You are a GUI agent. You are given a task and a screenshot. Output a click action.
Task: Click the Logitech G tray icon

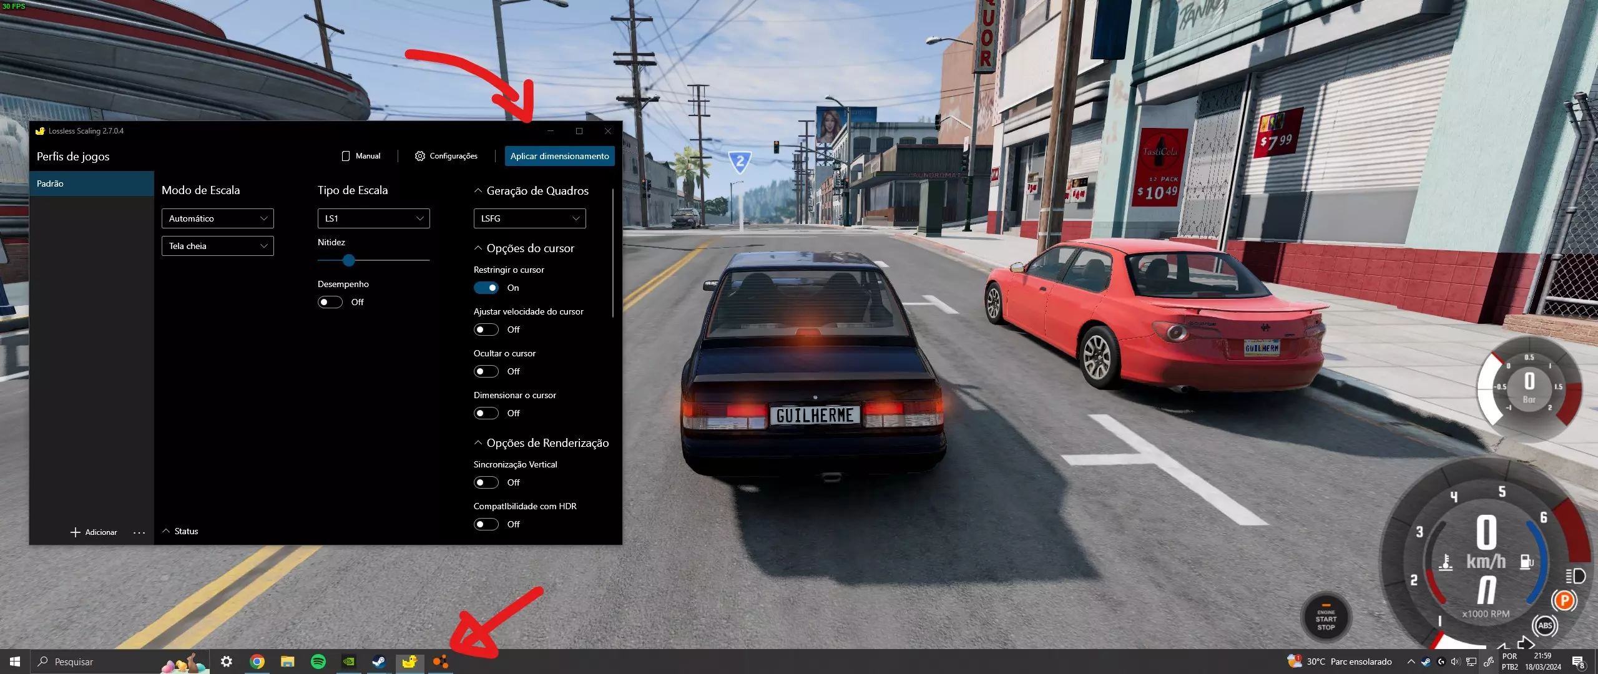coord(1441,662)
